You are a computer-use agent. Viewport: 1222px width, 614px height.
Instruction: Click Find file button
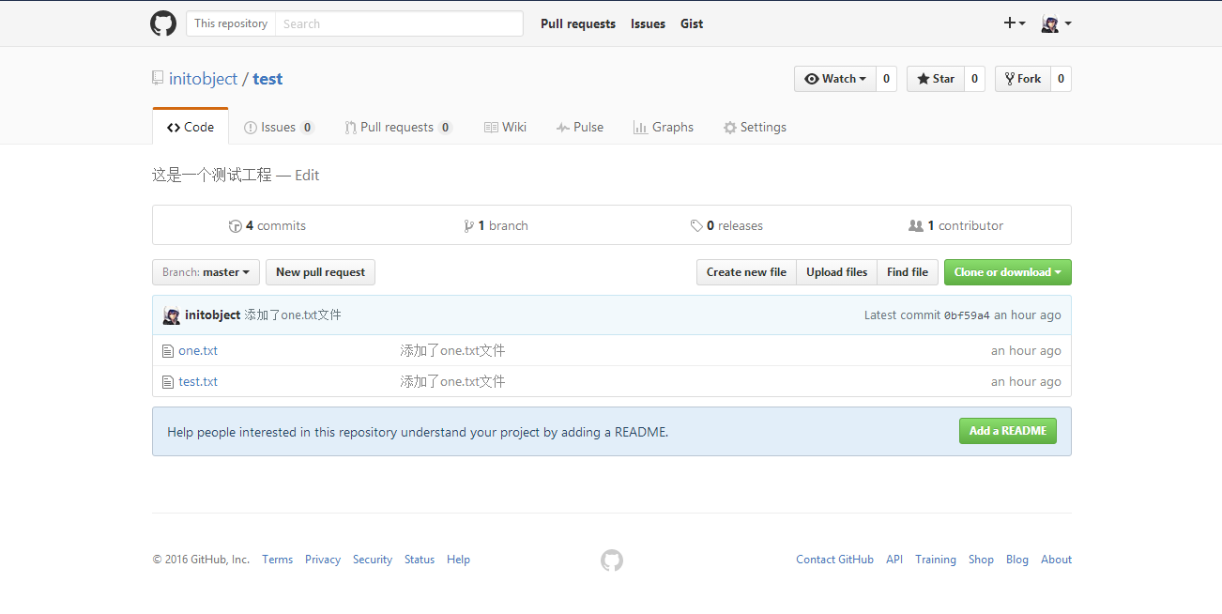[908, 272]
